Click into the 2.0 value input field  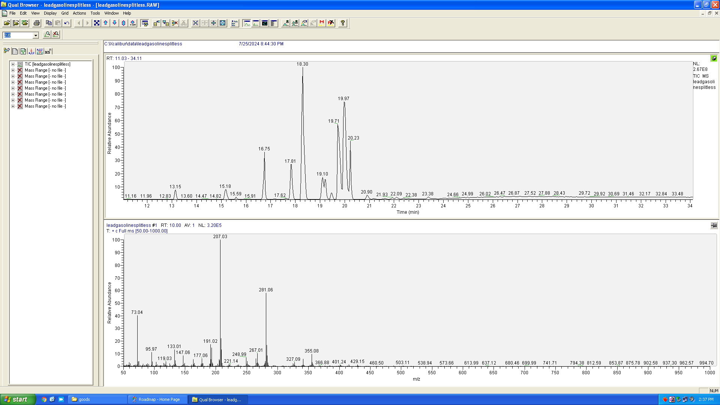(x=18, y=35)
